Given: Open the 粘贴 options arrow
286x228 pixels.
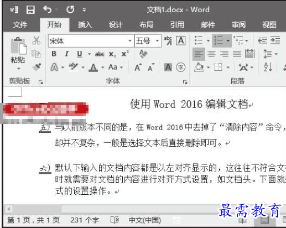Looking at the screenshot, I should pyautogui.click(x=18, y=69).
